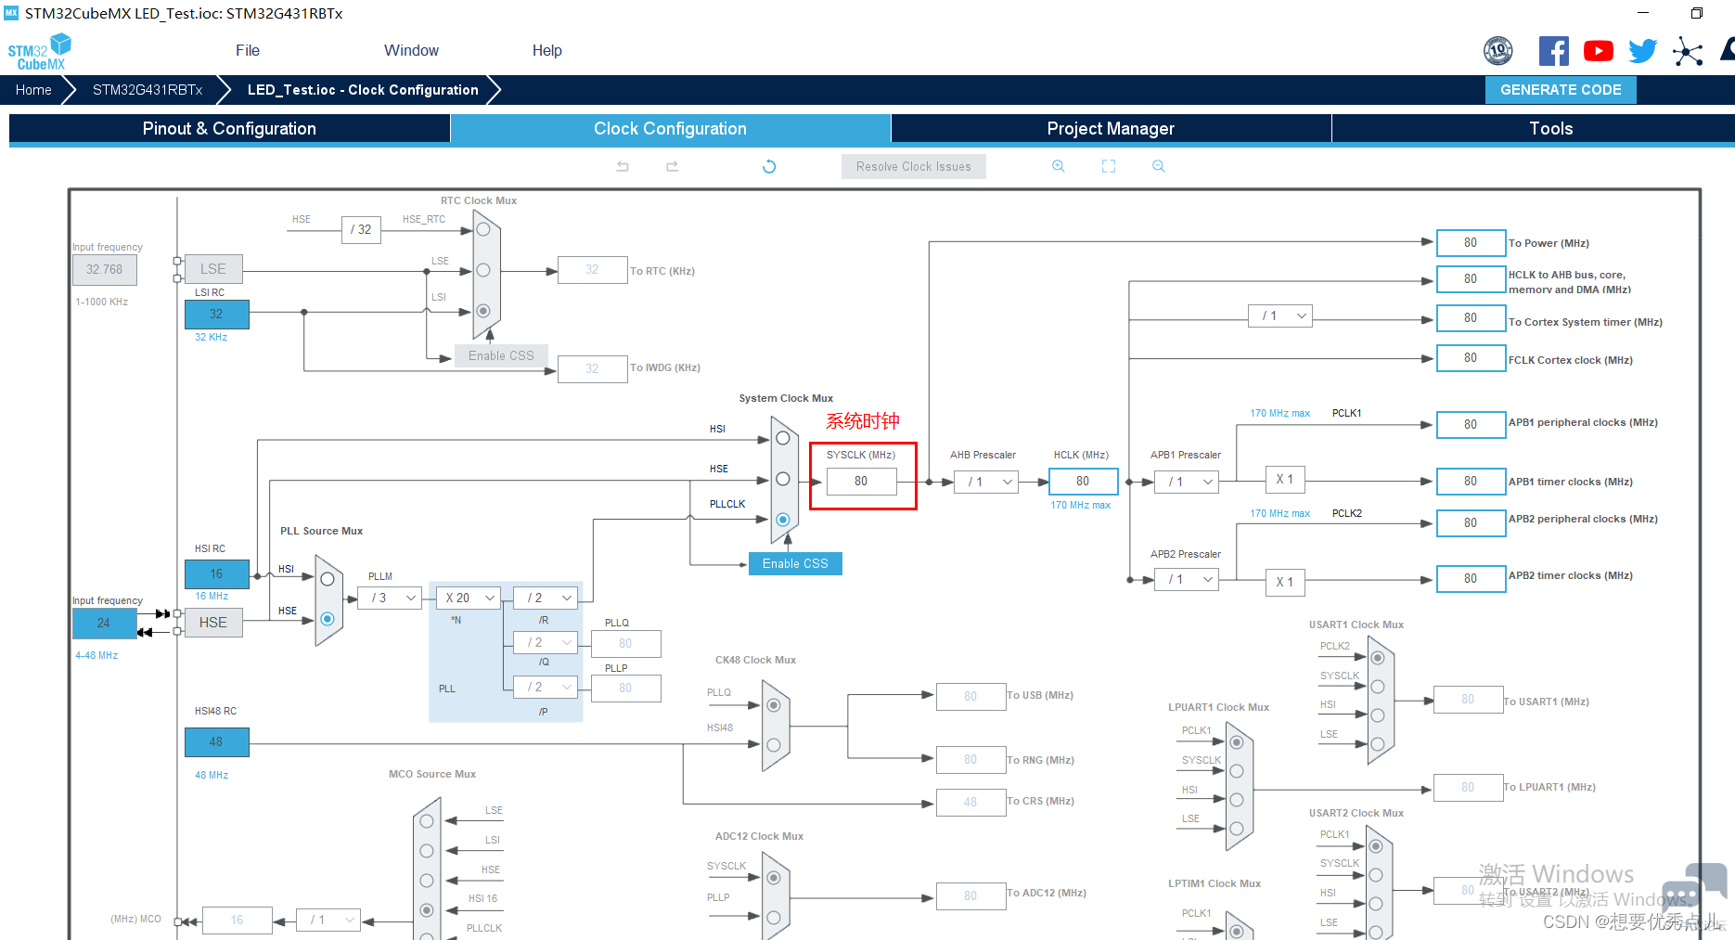The width and height of the screenshot is (1735, 940).
Task: Select SYSCLK in the ADC12 Clock Mux
Action: point(774,878)
